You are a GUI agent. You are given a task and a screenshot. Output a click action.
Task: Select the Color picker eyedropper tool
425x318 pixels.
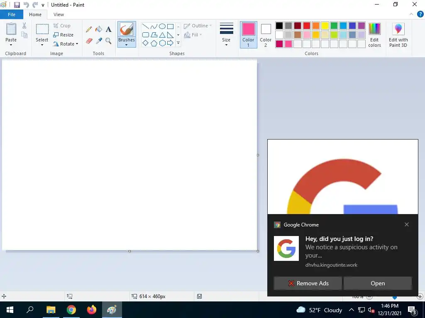(99, 41)
